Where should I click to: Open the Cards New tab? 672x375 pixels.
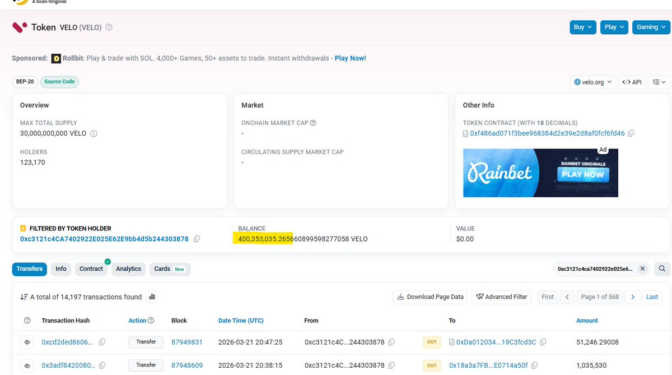170,269
